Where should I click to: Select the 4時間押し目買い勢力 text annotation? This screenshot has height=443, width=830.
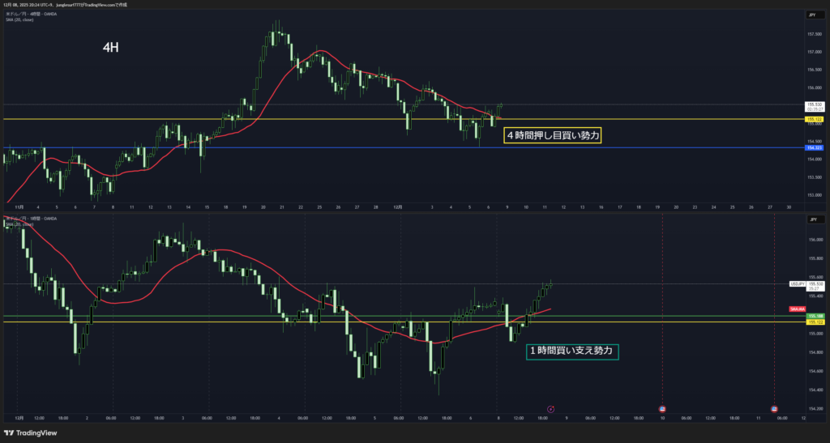click(x=553, y=136)
